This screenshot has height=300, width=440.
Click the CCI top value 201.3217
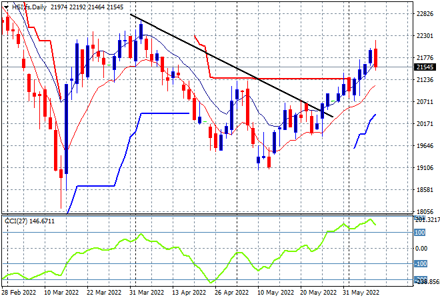point(427,220)
